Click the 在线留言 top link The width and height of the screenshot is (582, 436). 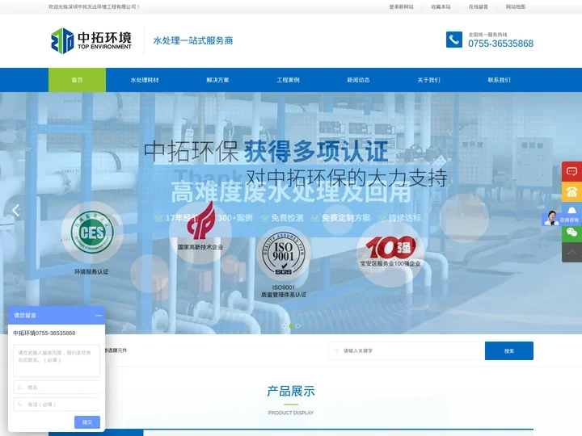(479, 6)
